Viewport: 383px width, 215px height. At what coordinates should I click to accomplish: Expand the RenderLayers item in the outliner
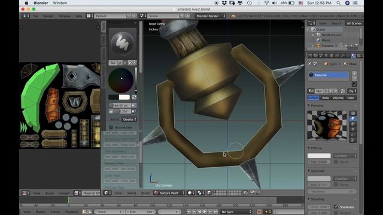(313, 35)
